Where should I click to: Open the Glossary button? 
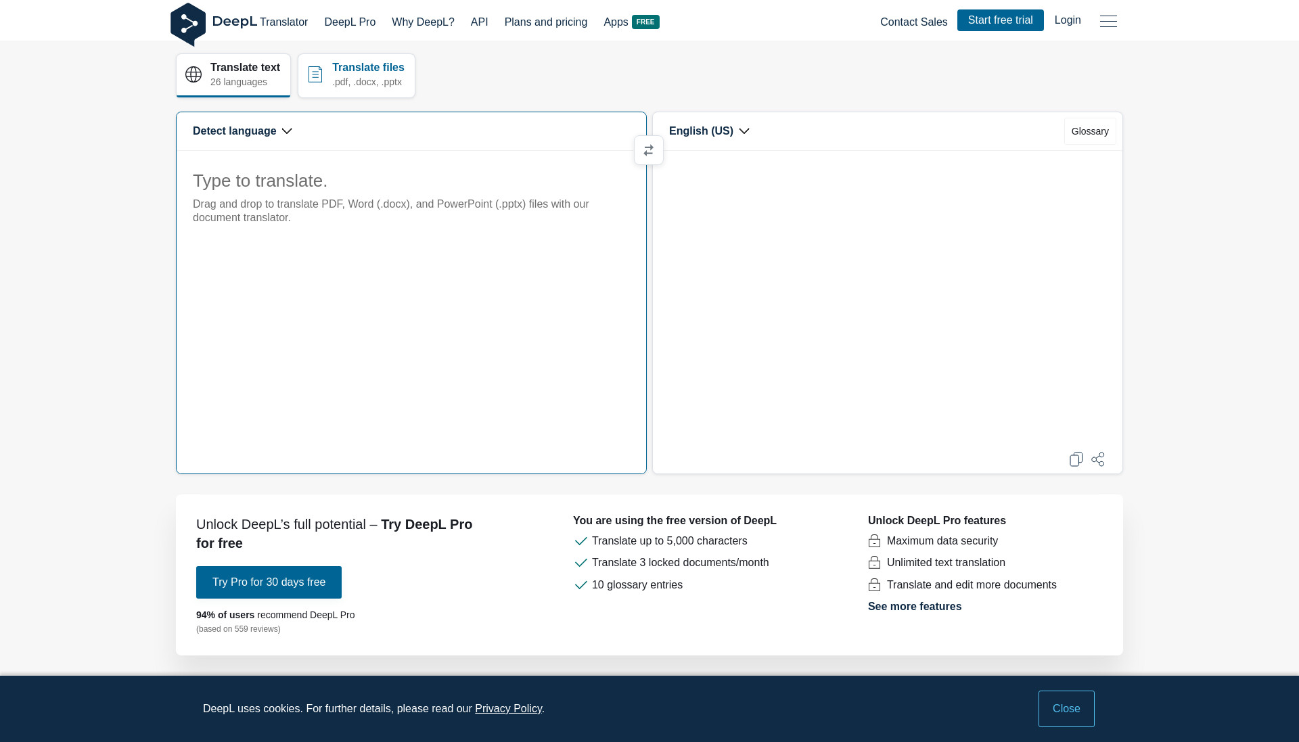(1090, 131)
